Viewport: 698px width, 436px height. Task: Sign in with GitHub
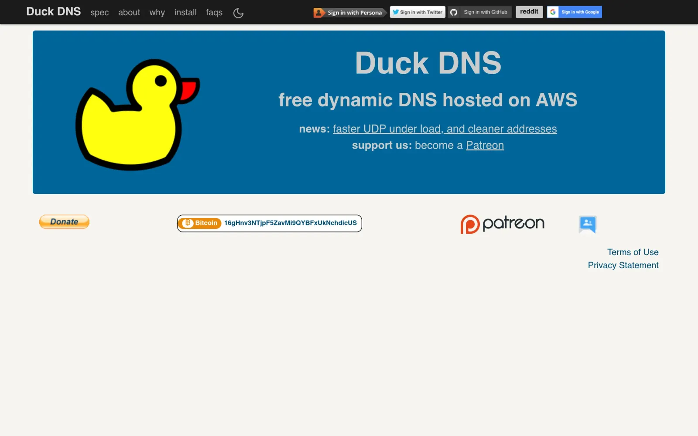click(480, 12)
